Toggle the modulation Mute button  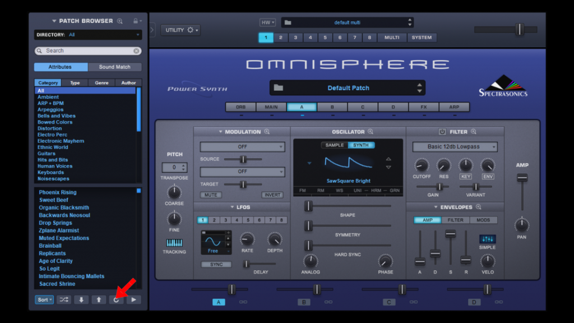pos(211,195)
